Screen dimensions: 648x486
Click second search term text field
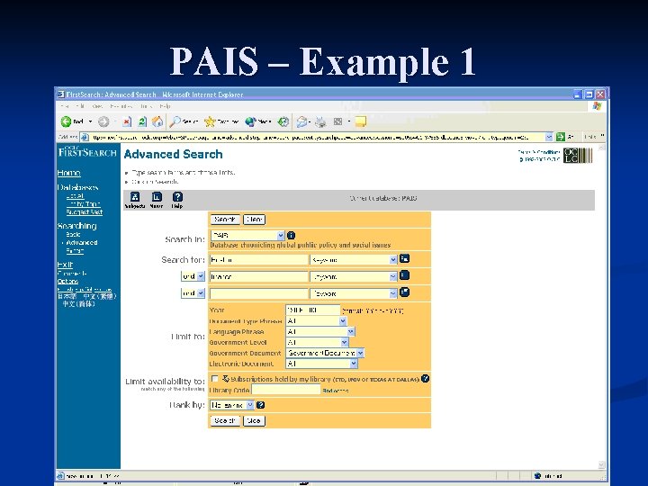pos(258,277)
